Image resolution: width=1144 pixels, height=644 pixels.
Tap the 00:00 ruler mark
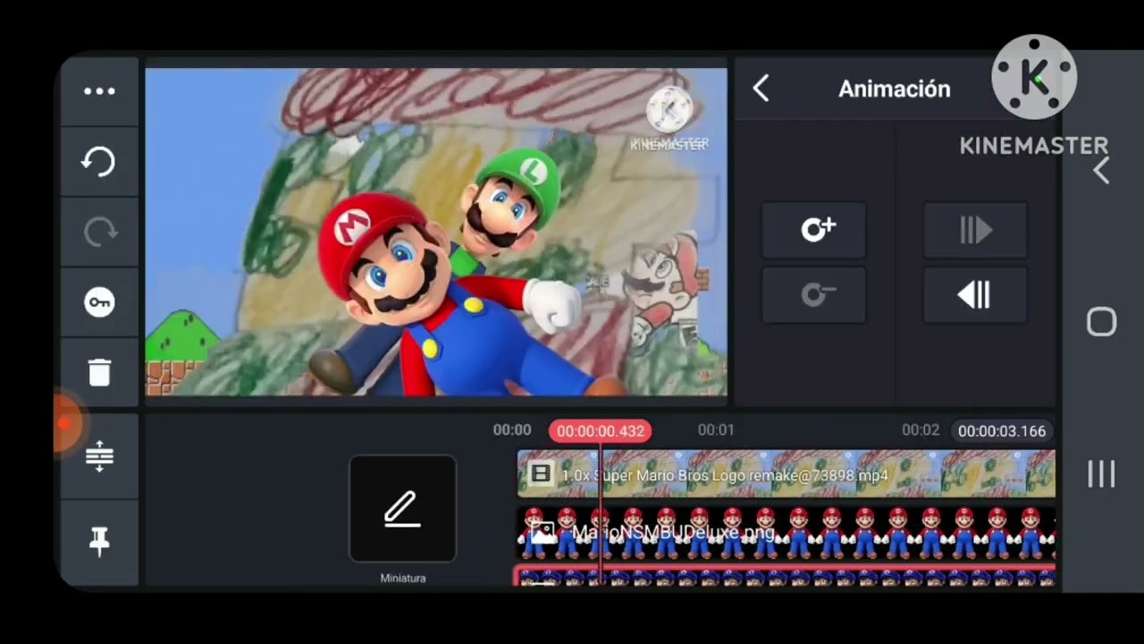pos(512,430)
